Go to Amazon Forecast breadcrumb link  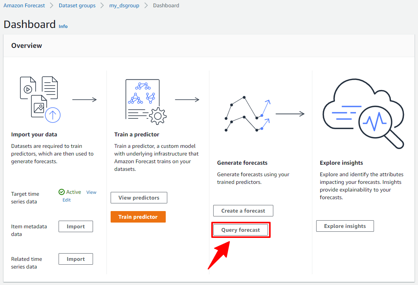tap(24, 6)
